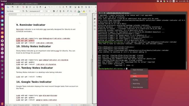Viewport: 189px width, 106px height.
Task: Click the '14. Google Tasks Indicator' heading
Action: pos(34,82)
